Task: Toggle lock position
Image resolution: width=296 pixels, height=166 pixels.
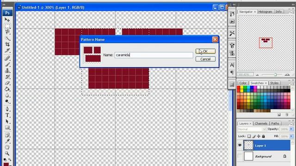Action: pyautogui.click(x=259, y=136)
